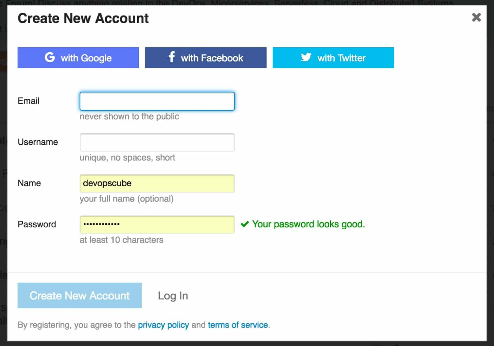
Task: Close the Create New Account dialog
Action: click(x=476, y=18)
